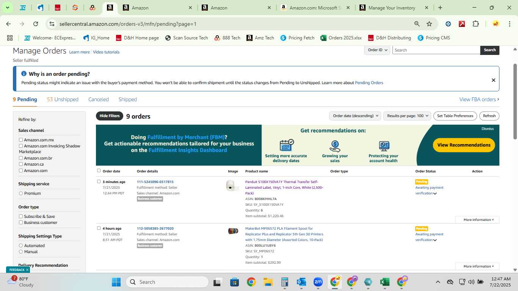Open the bookmarks apps grid icon
This screenshot has width=518, height=291.
pos(10,38)
